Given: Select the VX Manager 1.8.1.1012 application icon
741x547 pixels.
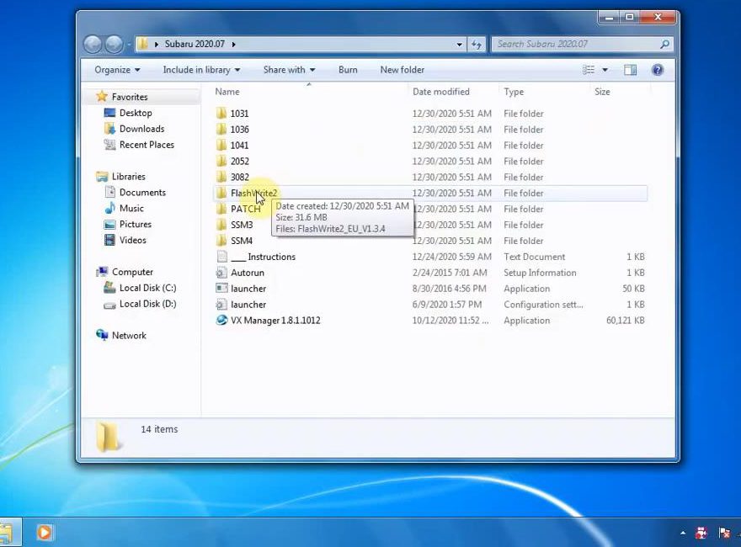Looking at the screenshot, I should [221, 321].
